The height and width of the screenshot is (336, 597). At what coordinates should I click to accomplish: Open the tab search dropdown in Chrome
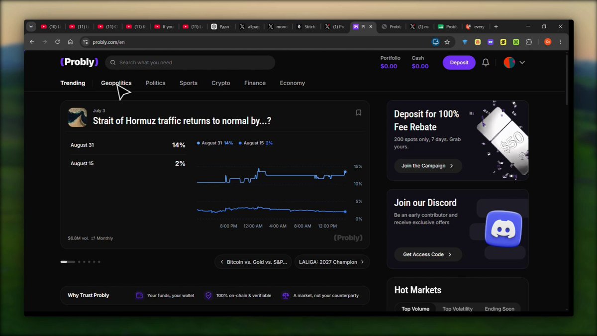point(31,26)
